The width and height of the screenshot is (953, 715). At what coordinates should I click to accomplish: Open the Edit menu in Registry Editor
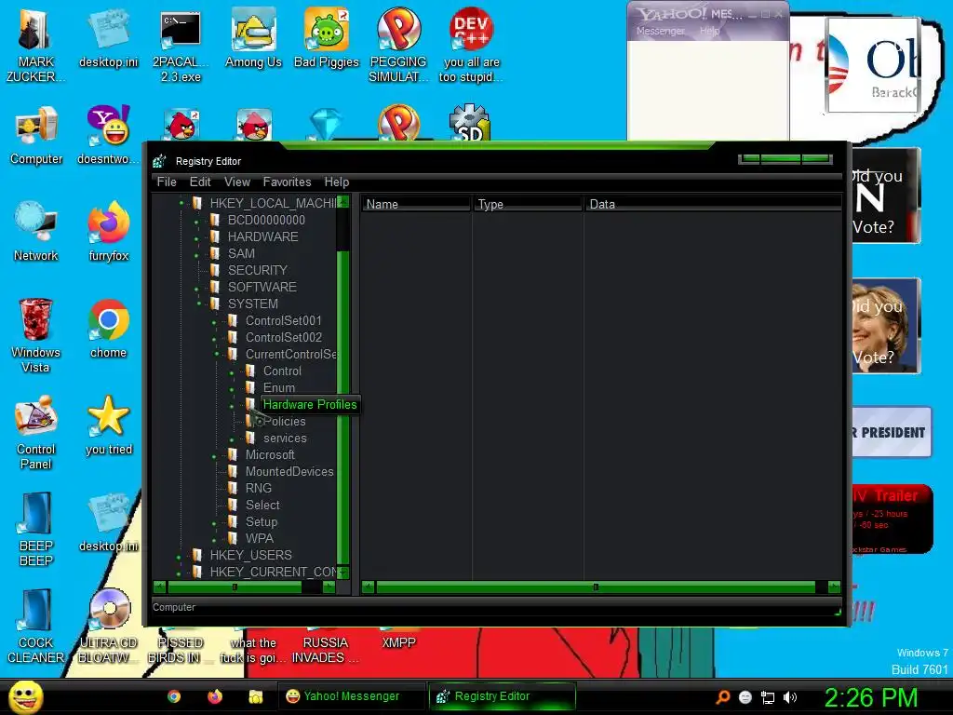pos(200,182)
